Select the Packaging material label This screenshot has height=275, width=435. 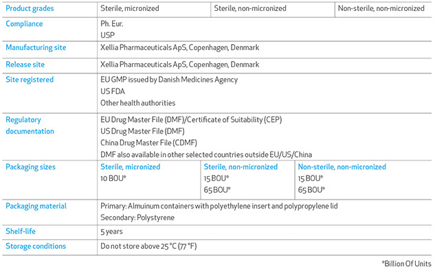(36, 206)
